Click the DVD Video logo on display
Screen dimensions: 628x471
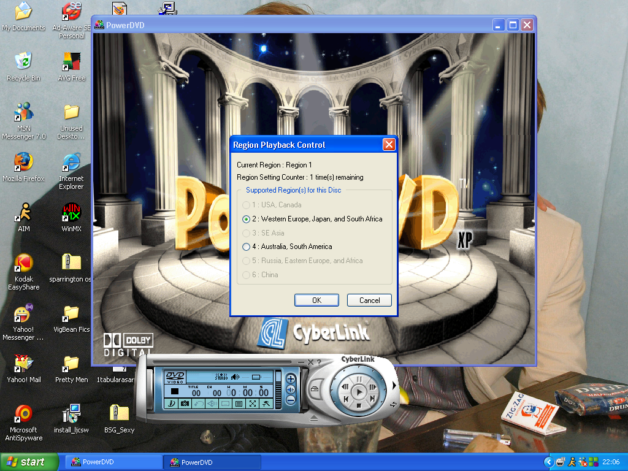point(176,377)
